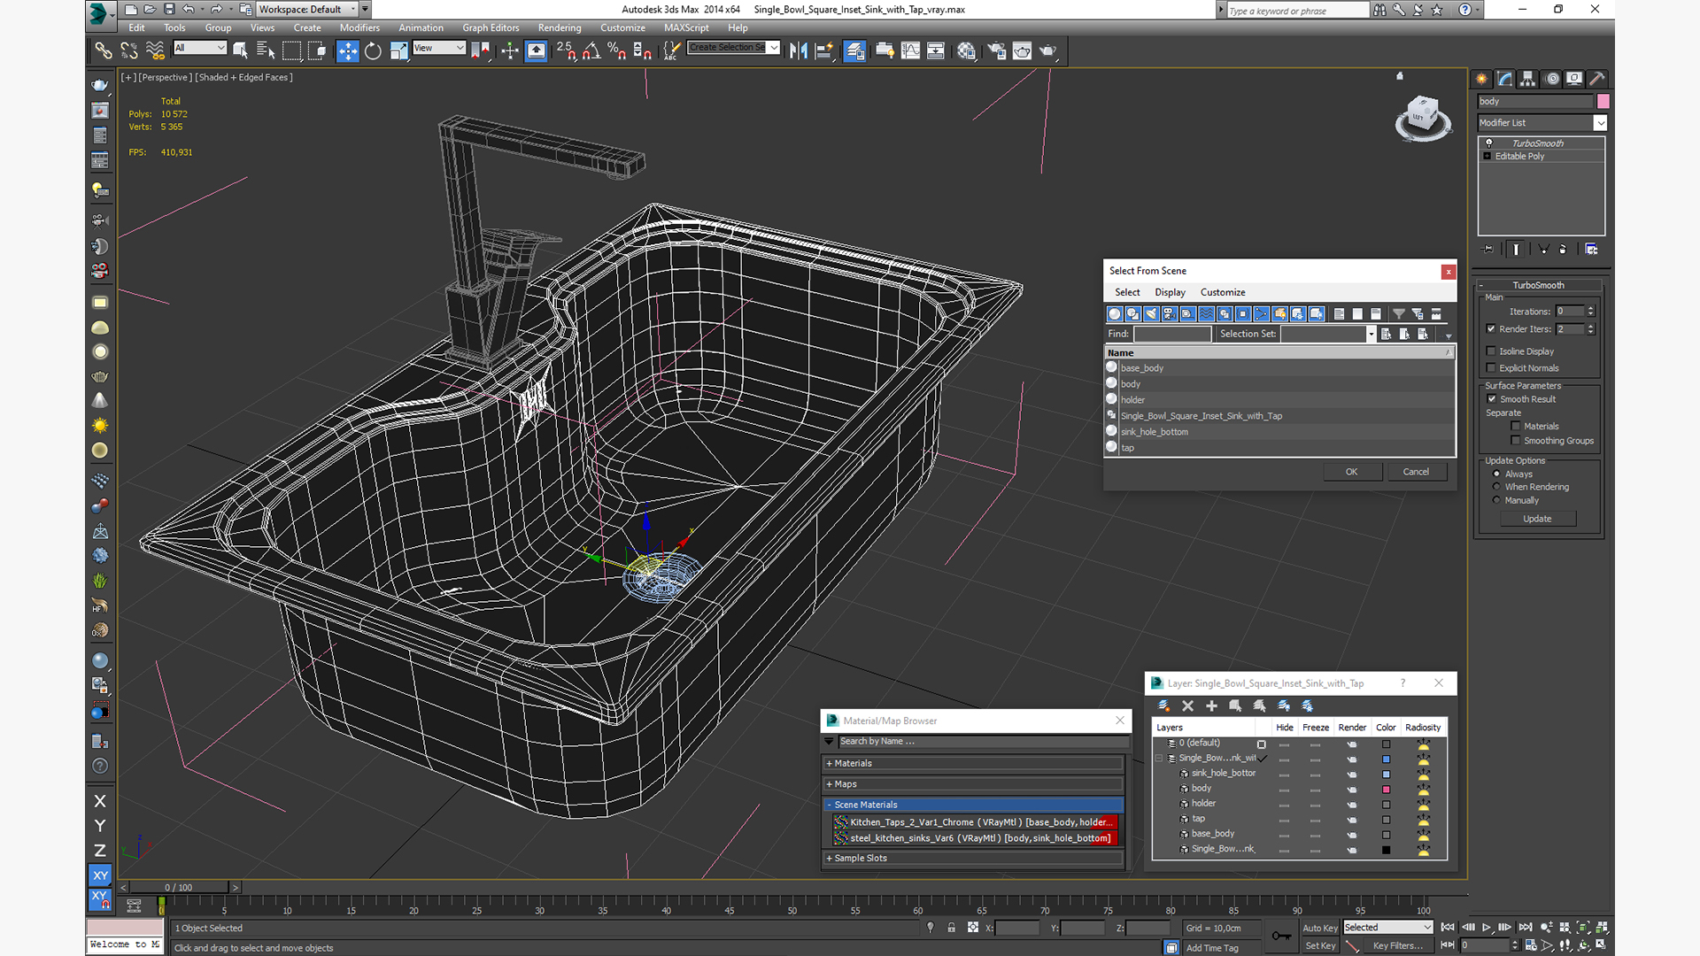Click the Key Filters button
This screenshot has width=1700, height=956.
tap(1397, 945)
